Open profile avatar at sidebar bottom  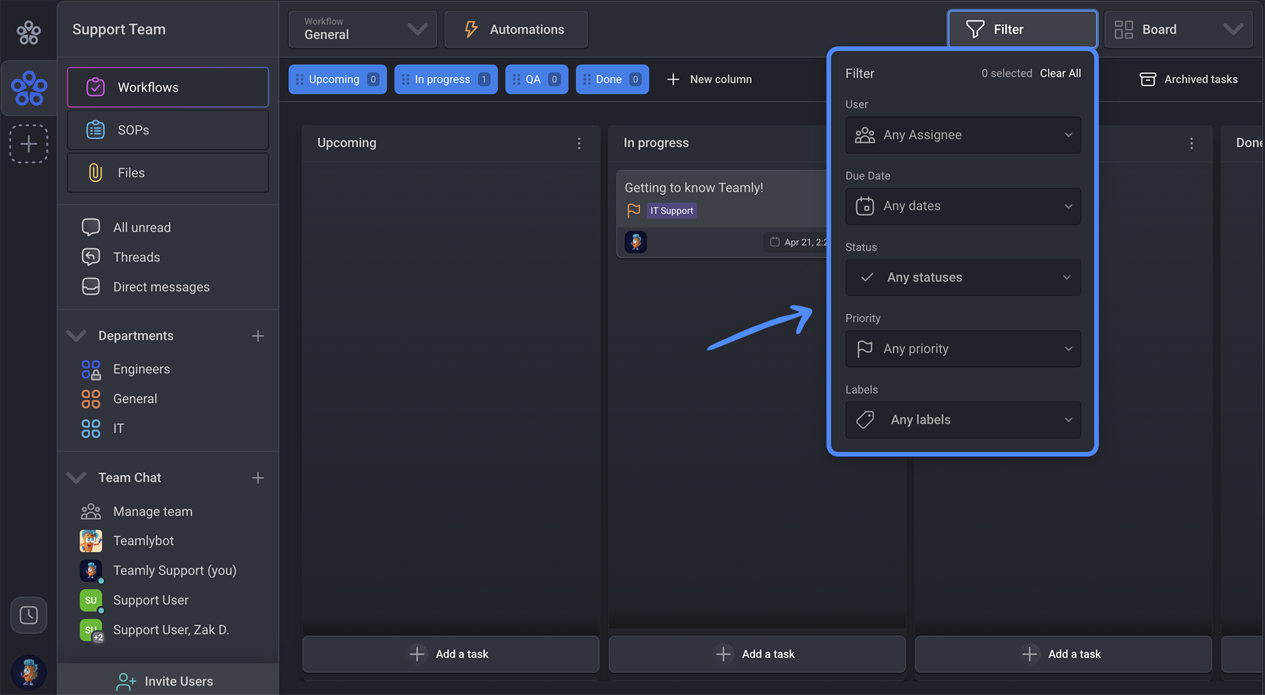pyautogui.click(x=29, y=672)
